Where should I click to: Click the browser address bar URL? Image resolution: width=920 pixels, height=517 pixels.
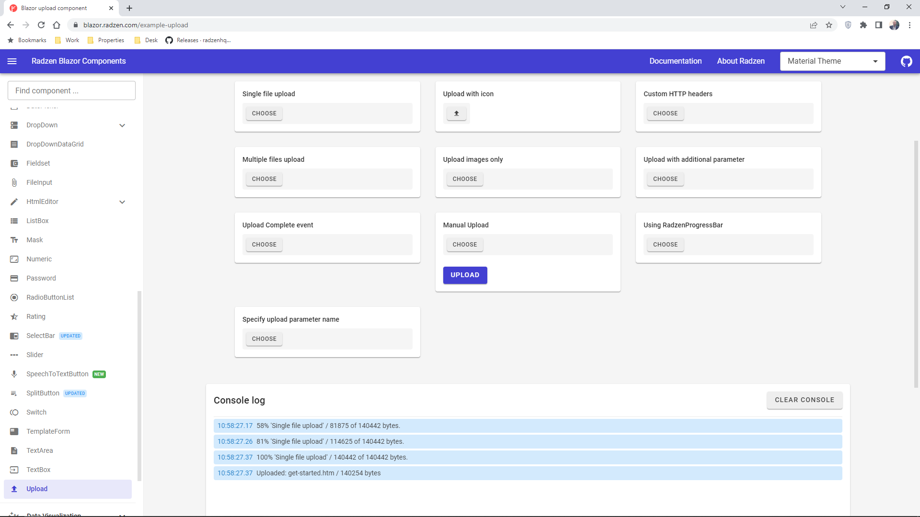136,25
